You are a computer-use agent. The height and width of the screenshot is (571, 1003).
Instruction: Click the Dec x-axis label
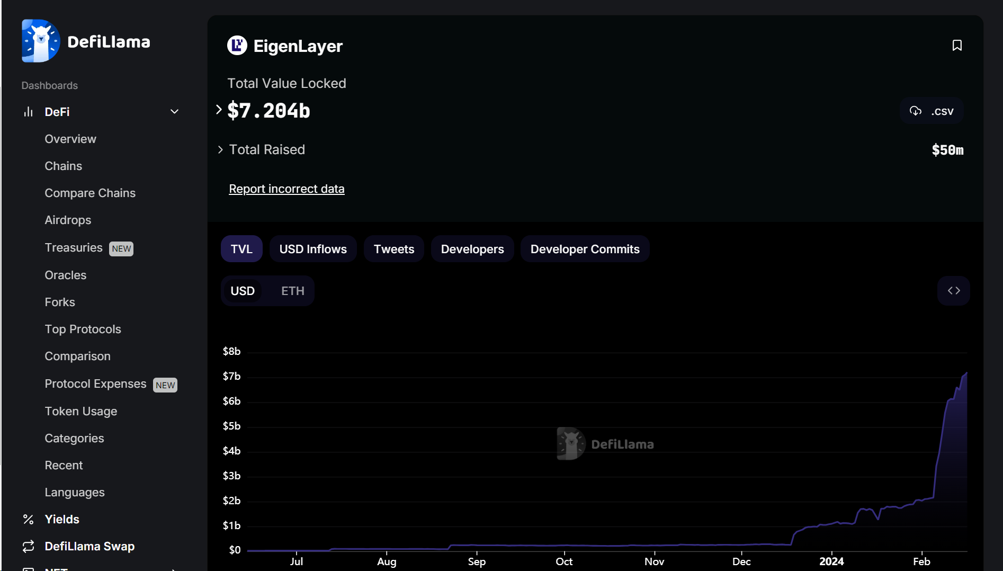click(x=741, y=562)
